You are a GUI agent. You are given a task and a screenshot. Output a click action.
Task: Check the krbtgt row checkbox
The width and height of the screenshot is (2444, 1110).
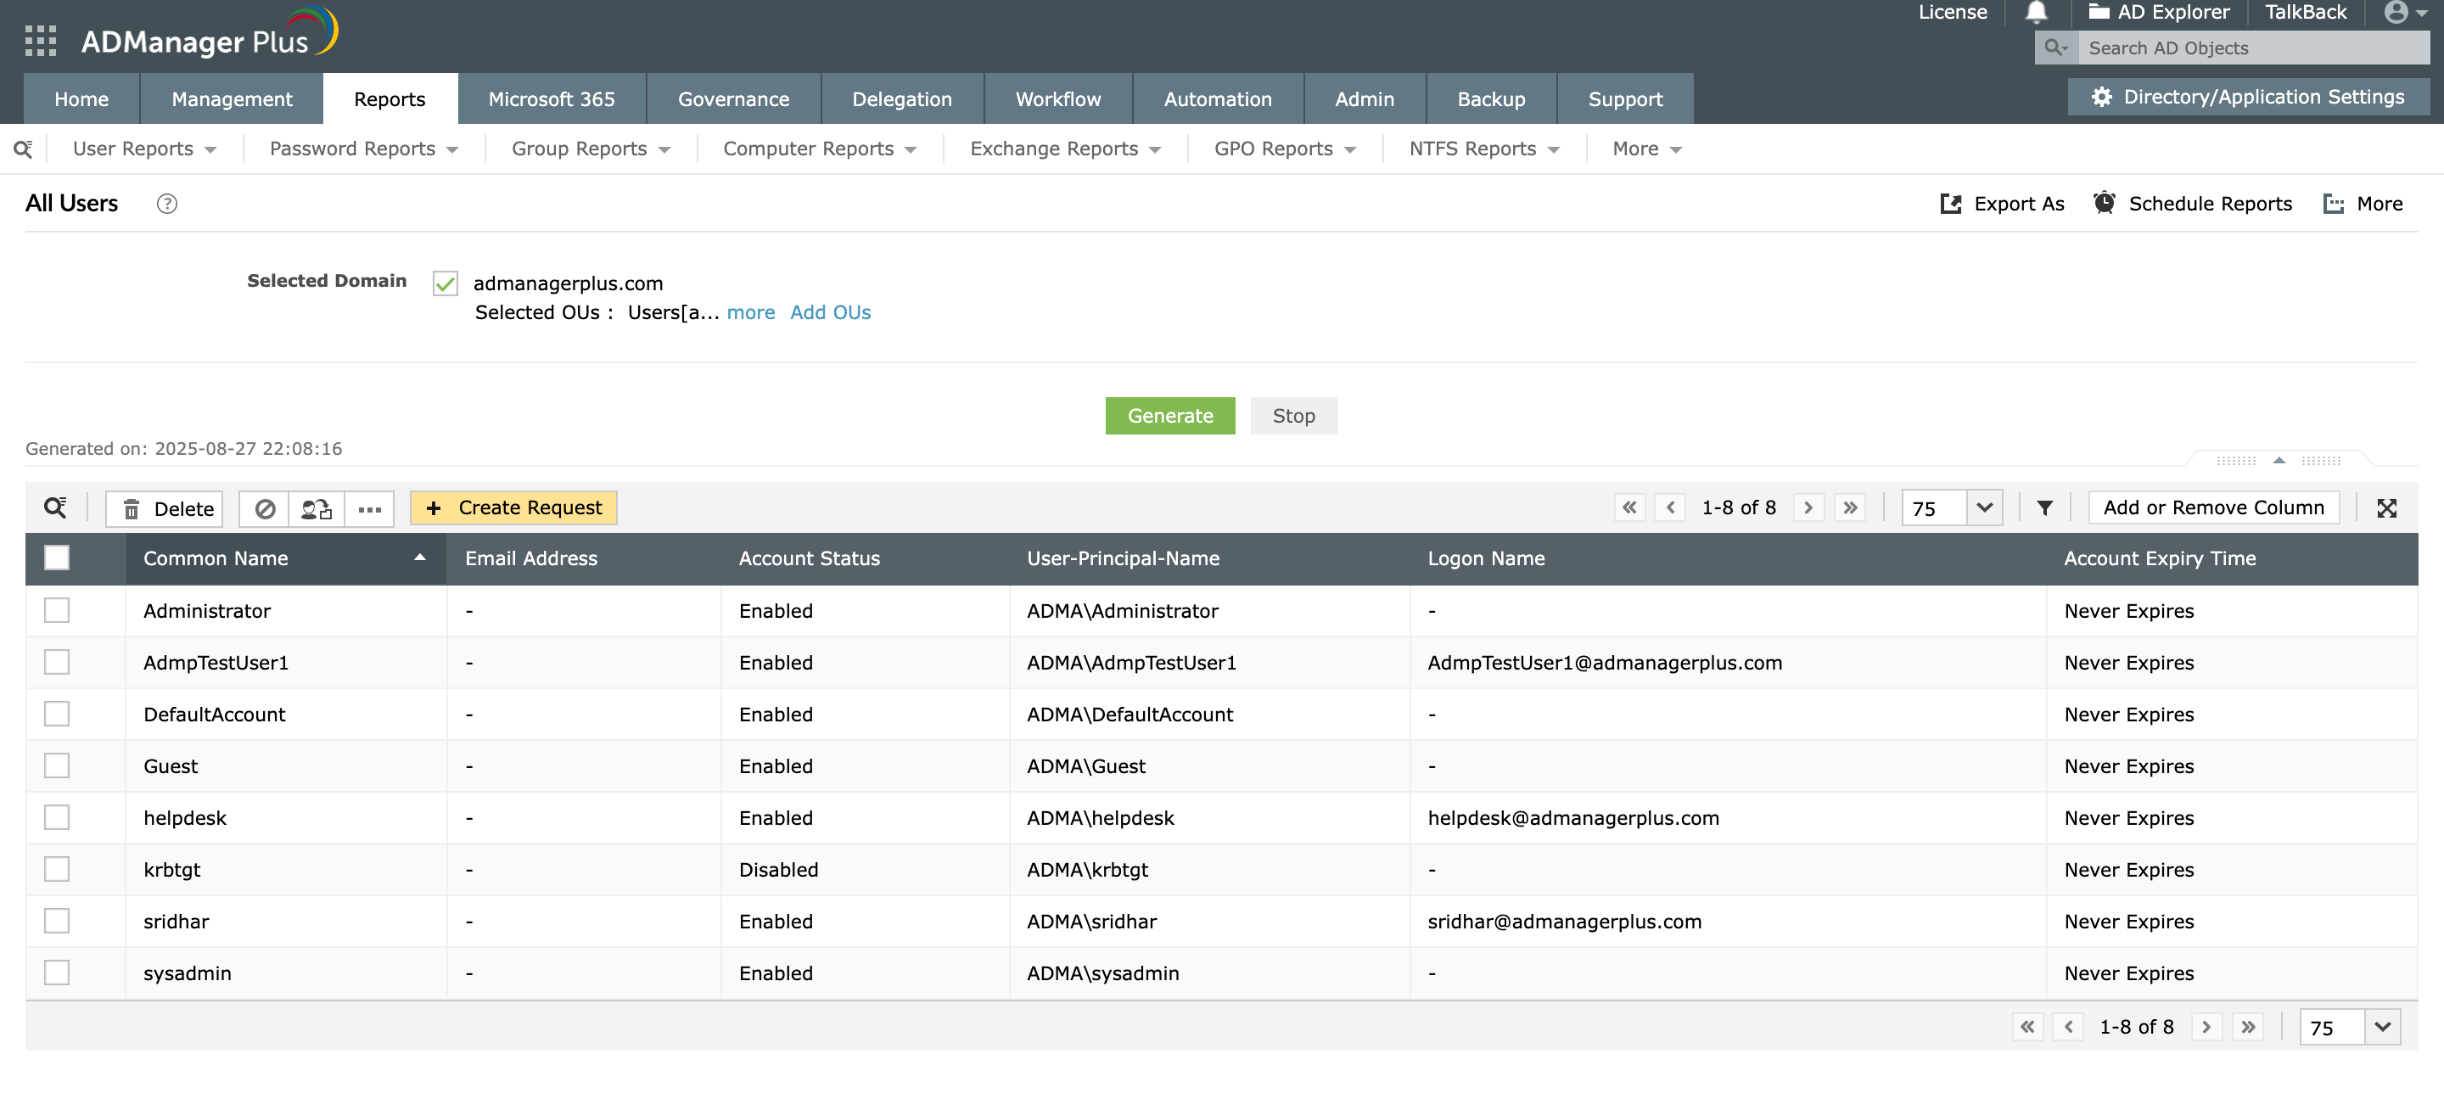57,868
